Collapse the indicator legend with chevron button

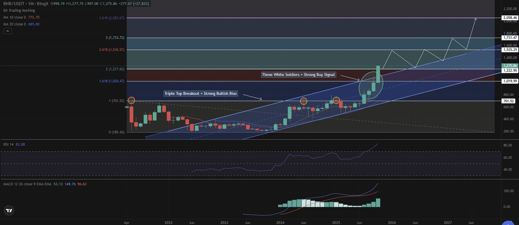click(x=7, y=31)
